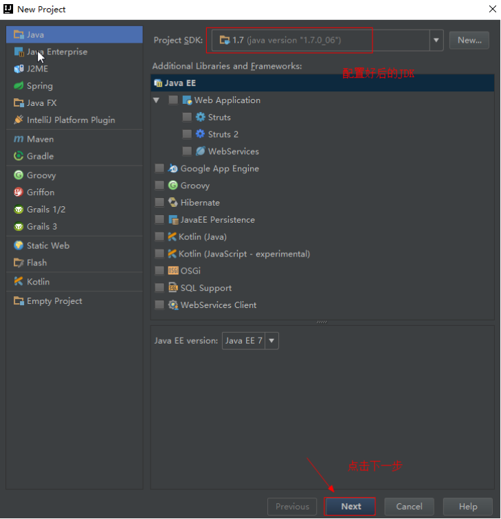
Task: Click the panel splitter grip above Java EE version
Action: pos(322,322)
